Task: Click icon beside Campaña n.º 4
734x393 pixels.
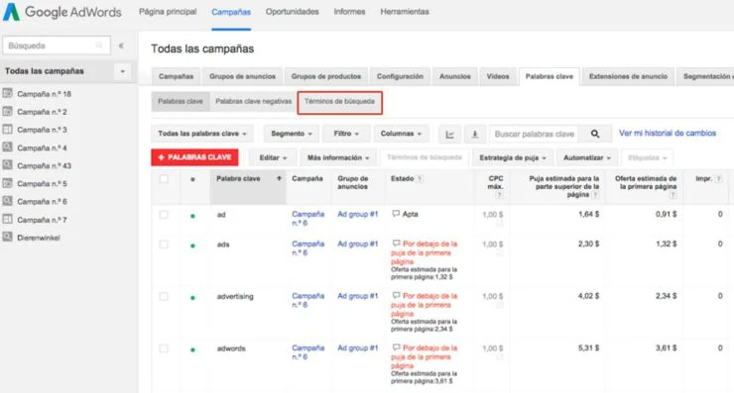Action: [8, 147]
